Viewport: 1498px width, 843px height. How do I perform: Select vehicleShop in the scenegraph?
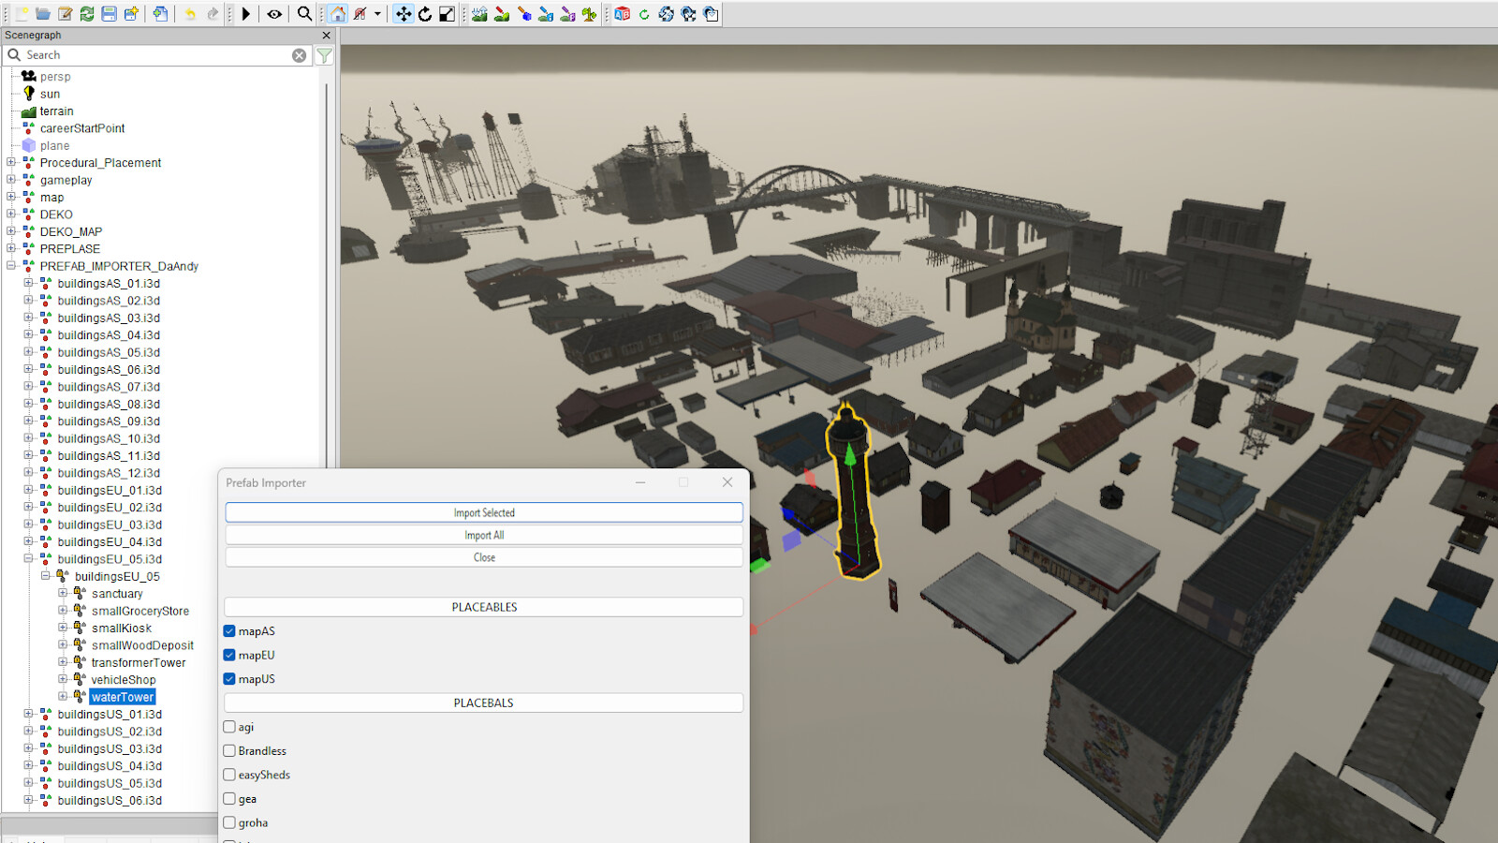pos(124,680)
